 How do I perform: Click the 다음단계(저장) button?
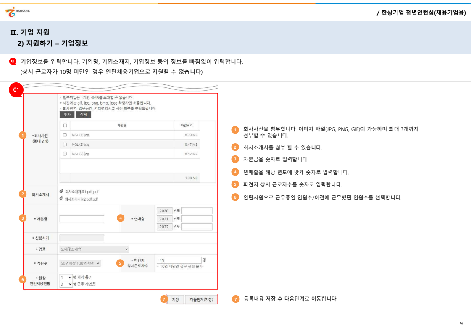click(201, 299)
